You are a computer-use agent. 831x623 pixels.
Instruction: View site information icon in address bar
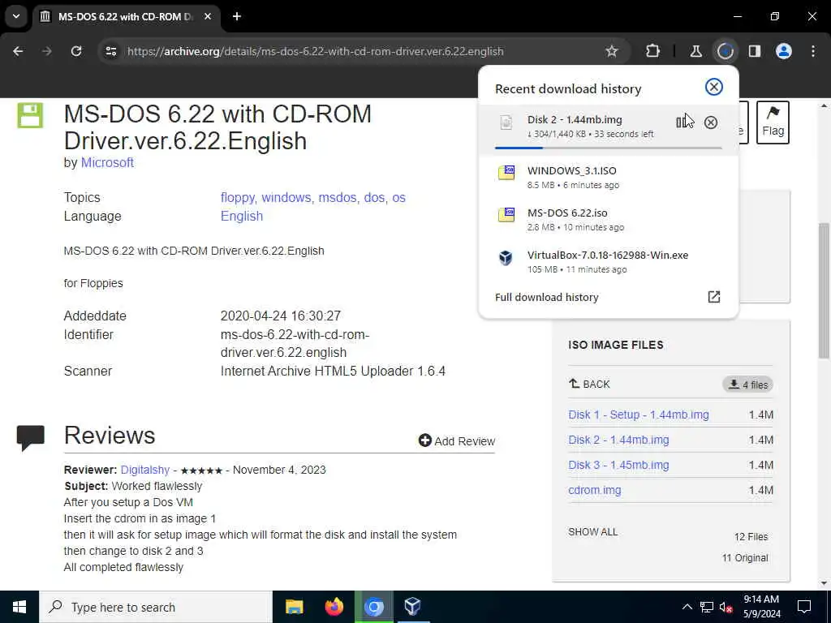pos(110,51)
